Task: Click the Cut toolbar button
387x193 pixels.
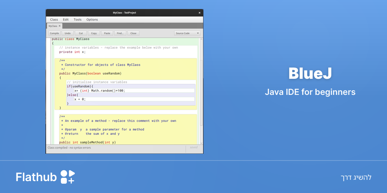Action: (81, 33)
